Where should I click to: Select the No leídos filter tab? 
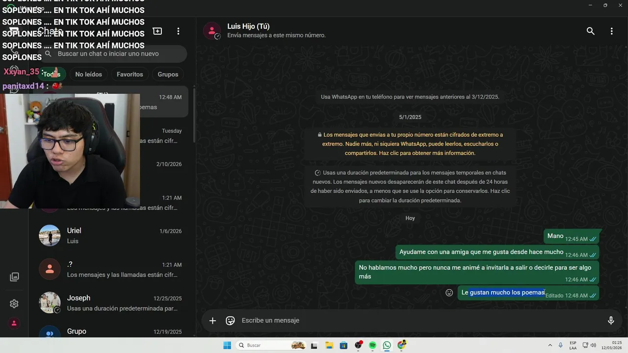pyautogui.click(x=89, y=74)
